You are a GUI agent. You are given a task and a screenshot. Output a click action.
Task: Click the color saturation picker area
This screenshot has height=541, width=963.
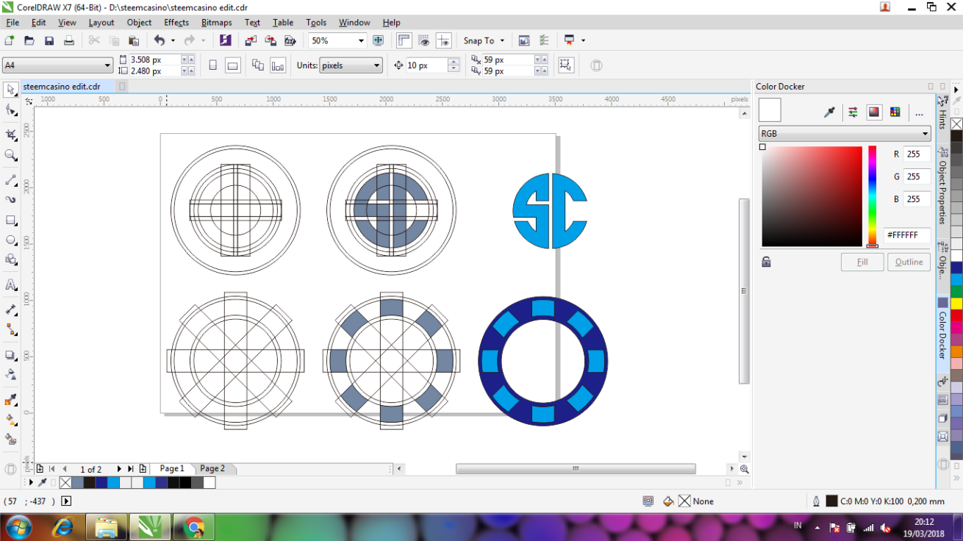tap(812, 196)
